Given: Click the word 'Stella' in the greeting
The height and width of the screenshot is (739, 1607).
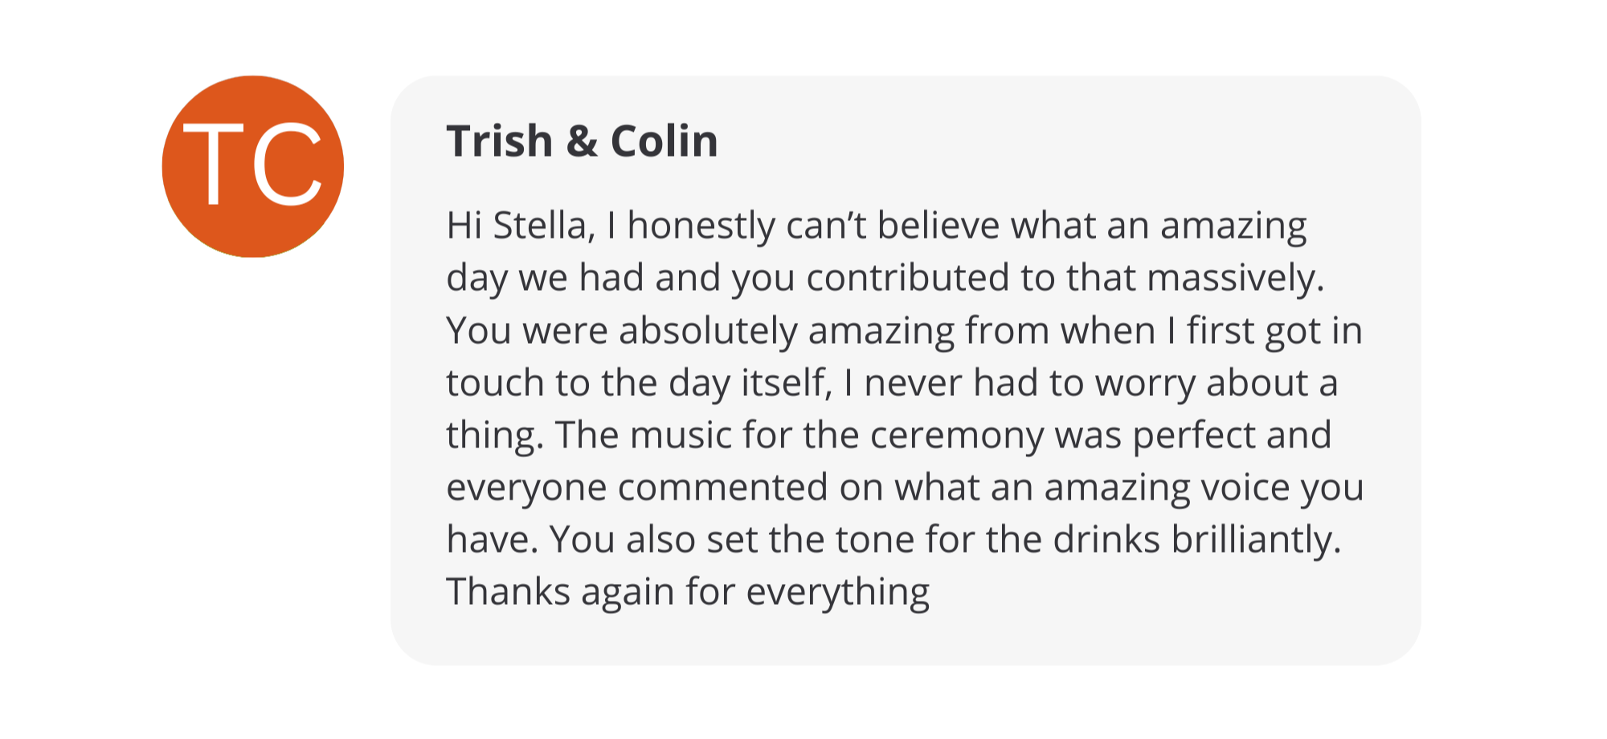Looking at the screenshot, I should tap(540, 226).
